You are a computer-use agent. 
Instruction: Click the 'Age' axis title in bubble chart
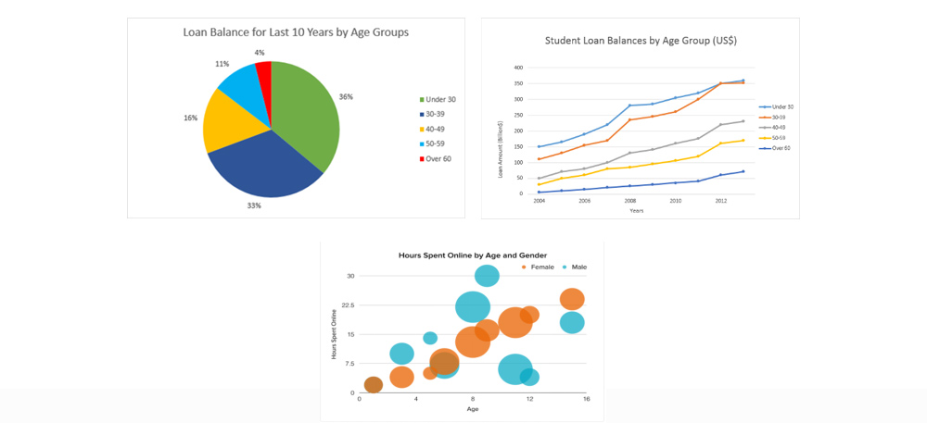[x=473, y=409]
